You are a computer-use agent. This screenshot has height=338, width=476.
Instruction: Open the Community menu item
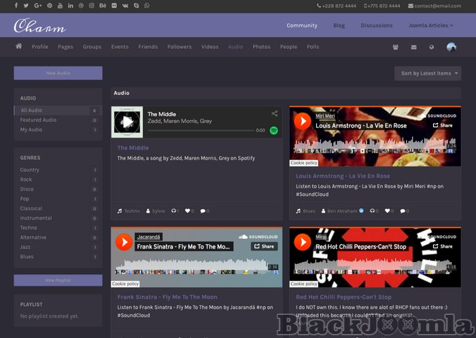tap(301, 26)
